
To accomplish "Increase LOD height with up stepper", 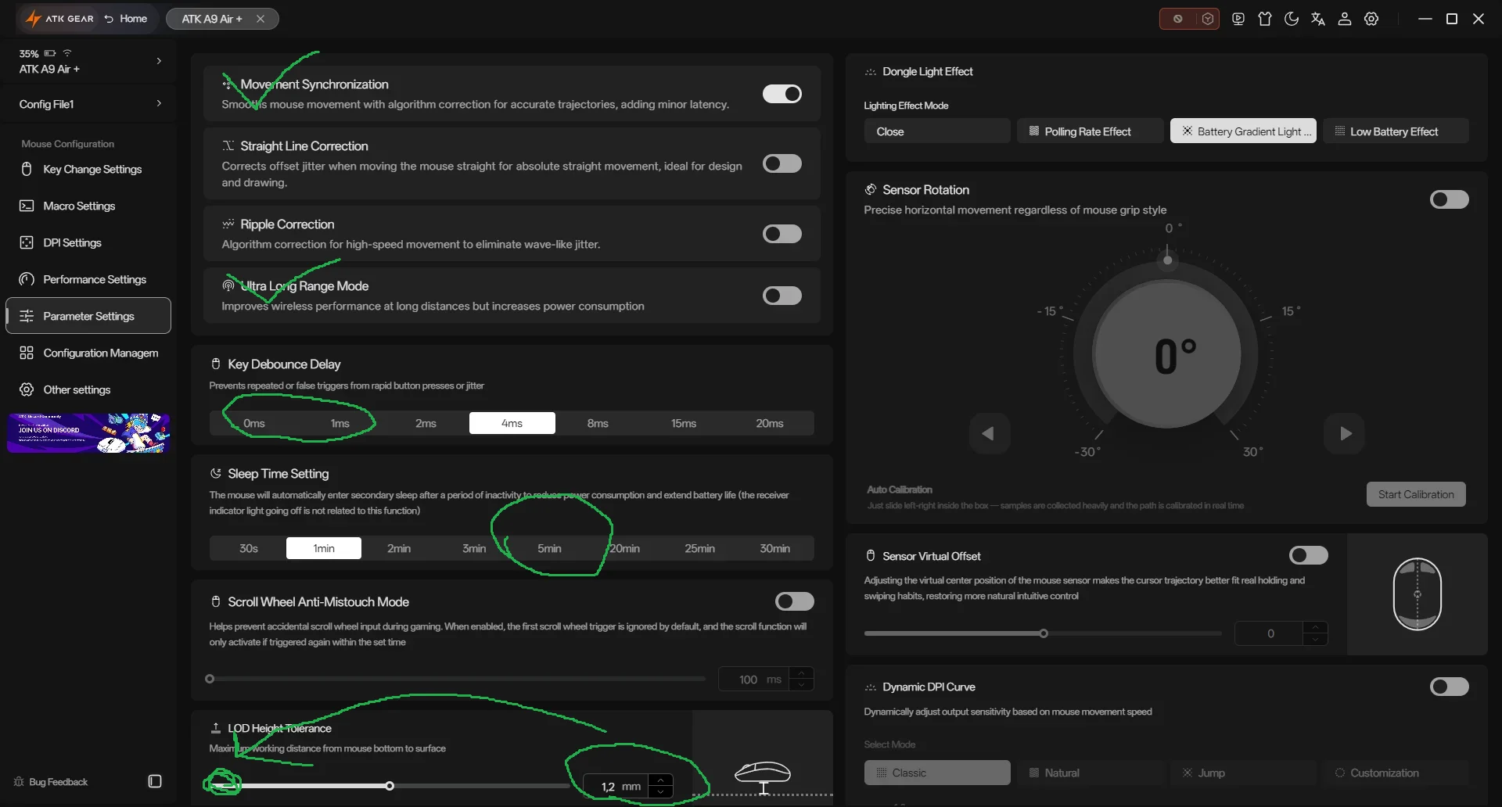I will click(661, 780).
